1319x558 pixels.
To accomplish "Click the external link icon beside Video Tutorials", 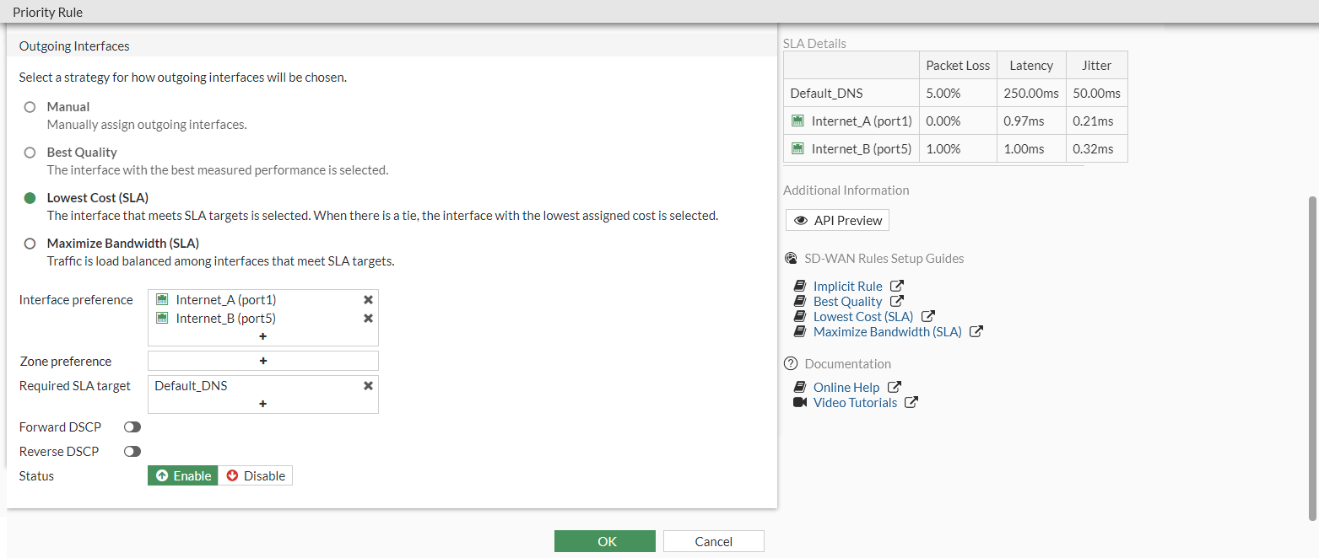I will tap(911, 403).
